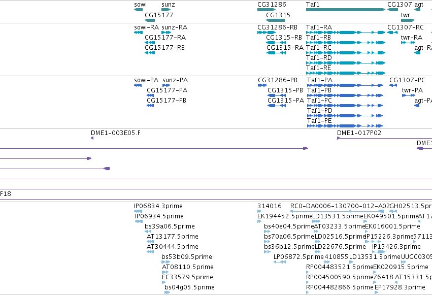Click the Taf1-PC protein model
Viewport: 432px width, 295px height.
(x=345, y=106)
